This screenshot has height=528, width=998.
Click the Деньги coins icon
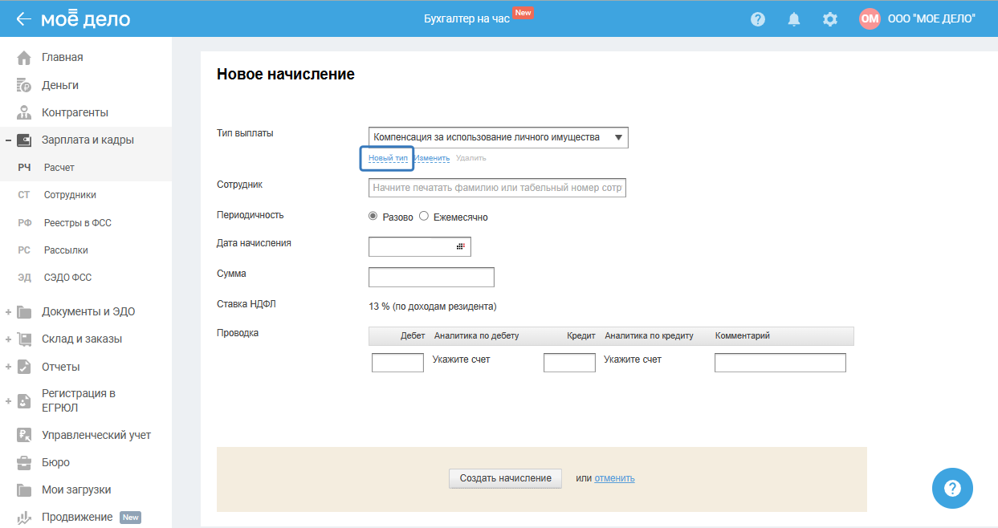24,85
